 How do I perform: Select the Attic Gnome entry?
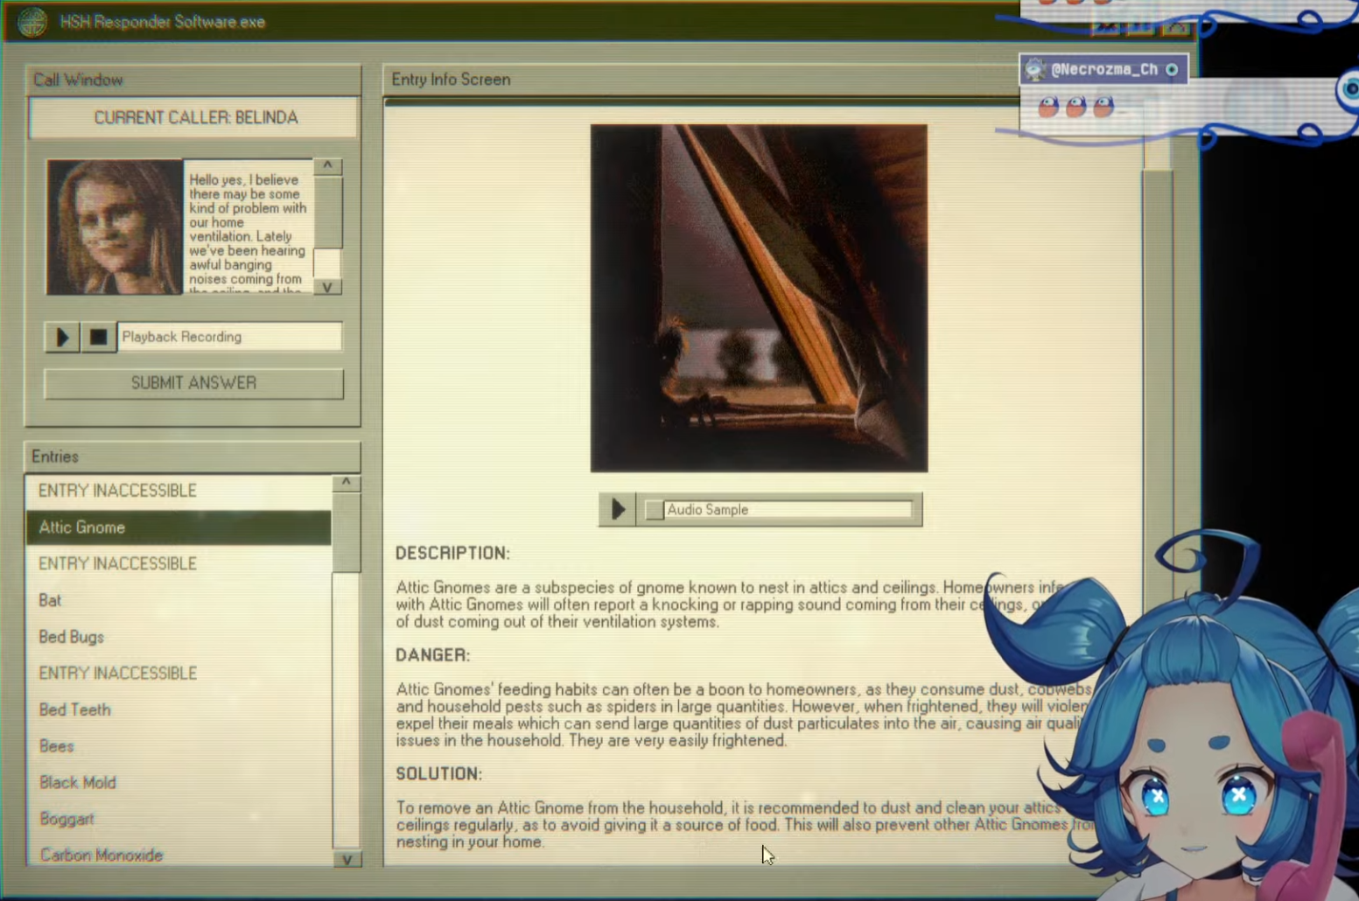pyautogui.click(x=179, y=527)
